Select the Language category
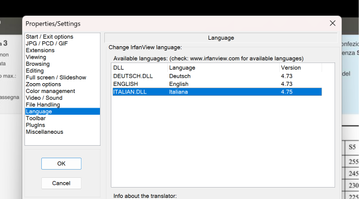The width and height of the screenshot is (359, 199). coord(62,111)
